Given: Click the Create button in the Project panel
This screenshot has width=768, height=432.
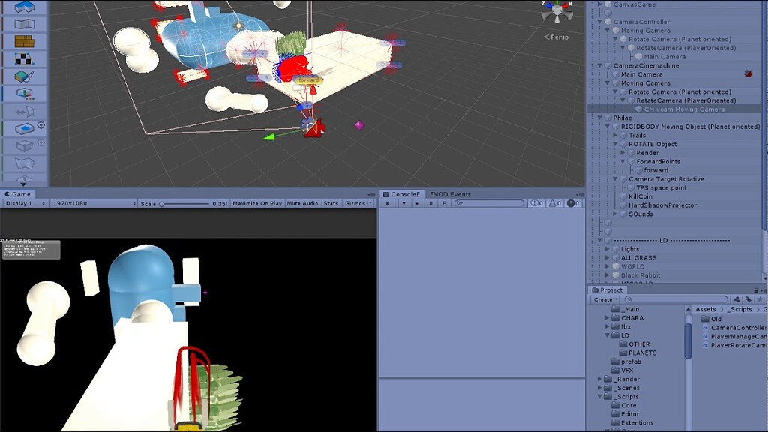Looking at the screenshot, I should pyautogui.click(x=604, y=298).
